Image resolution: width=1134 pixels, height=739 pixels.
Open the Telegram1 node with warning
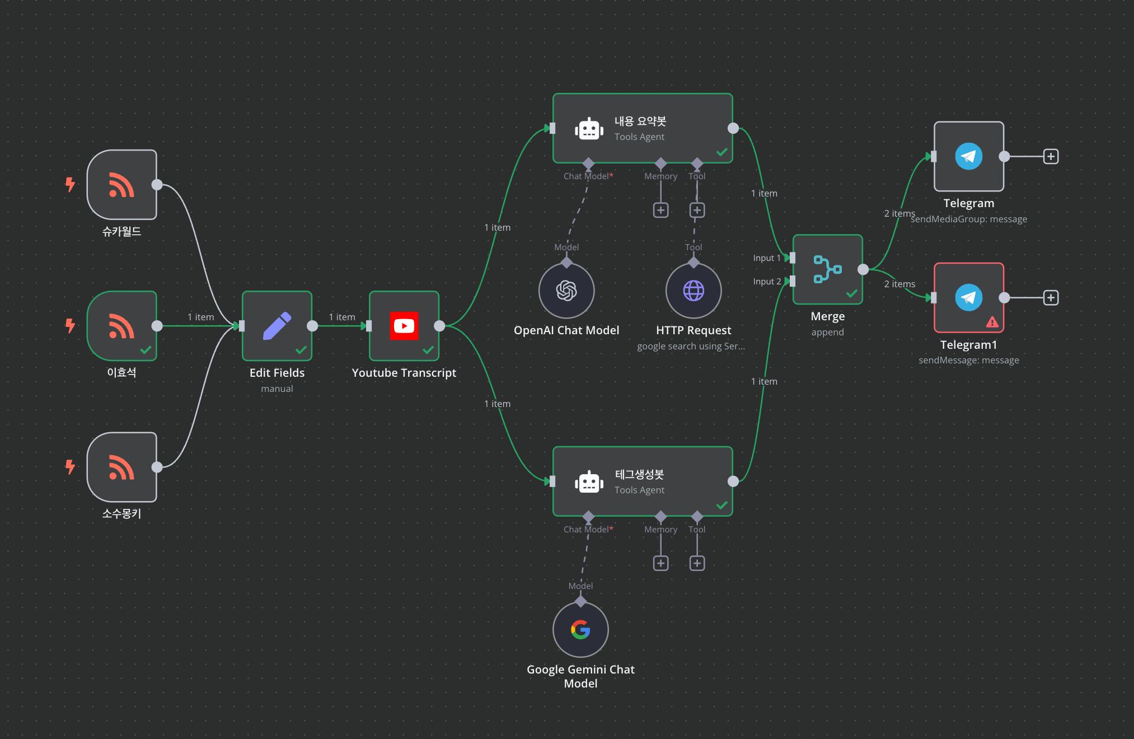(x=968, y=297)
